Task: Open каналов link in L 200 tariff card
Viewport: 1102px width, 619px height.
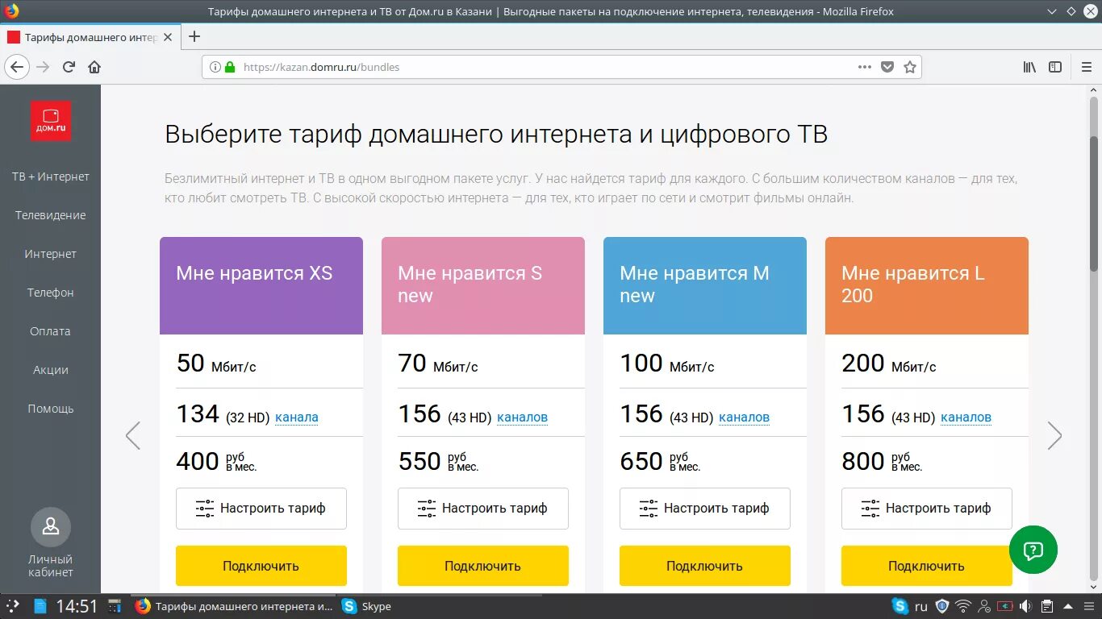Action: pyautogui.click(x=966, y=418)
